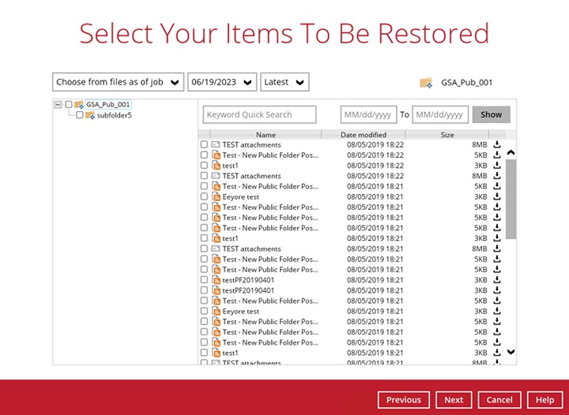Open the 06/19/2023 date dropdown
Screen dimensions: 569x415
(x=222, y=82)
